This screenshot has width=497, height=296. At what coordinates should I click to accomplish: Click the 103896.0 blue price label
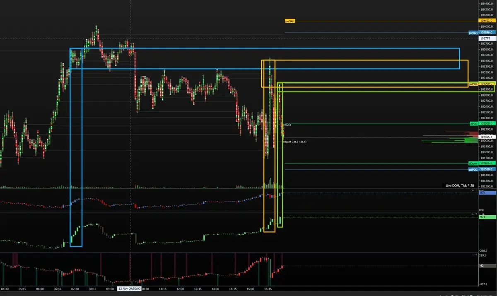point(487,32)
